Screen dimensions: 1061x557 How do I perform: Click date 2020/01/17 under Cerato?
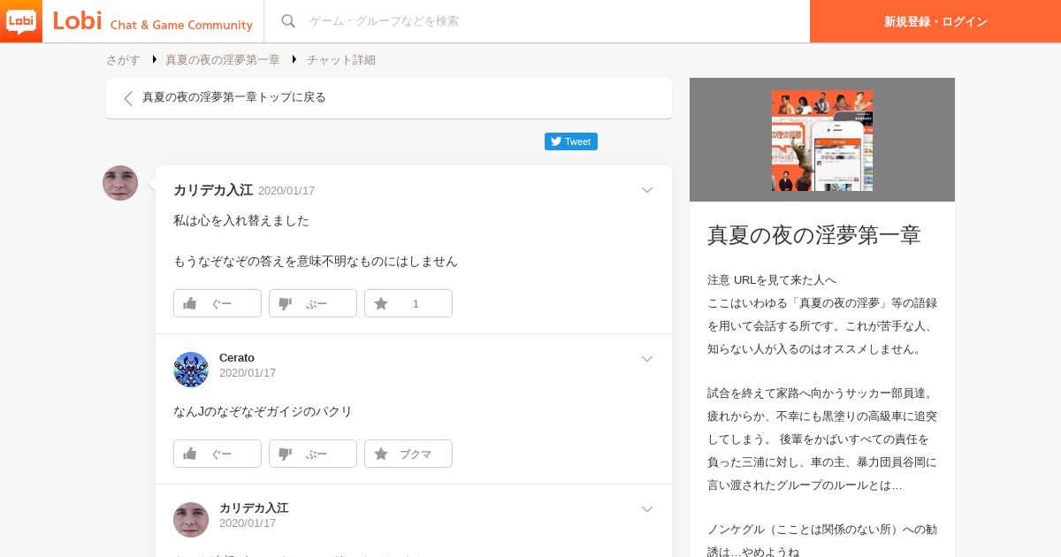tap(248, 373)
